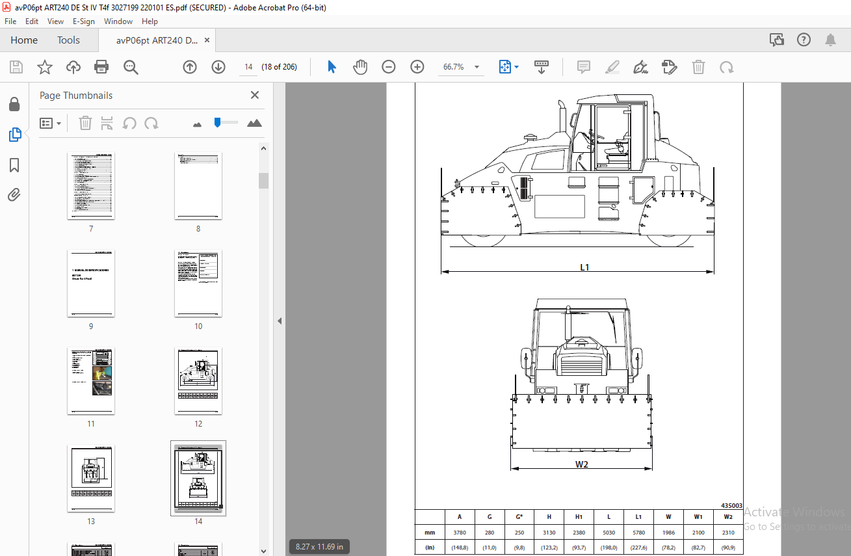Add a comment sticky note

584,67
